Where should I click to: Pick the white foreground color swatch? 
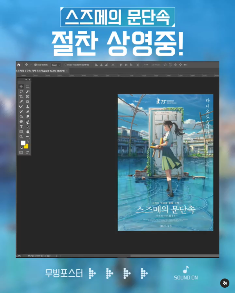23,143
